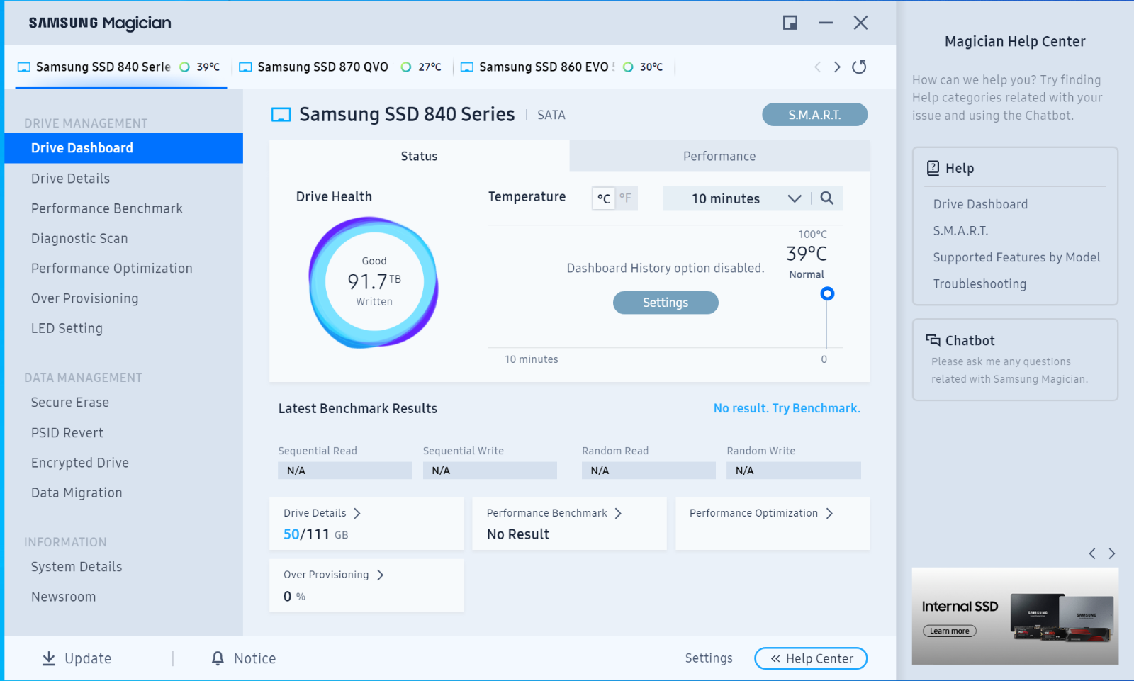This screenshot has height=681, width=1134.
Task: Click the Notice bell icon
Action: 218,658
